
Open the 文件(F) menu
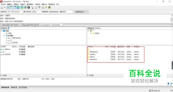pos(3,4)
